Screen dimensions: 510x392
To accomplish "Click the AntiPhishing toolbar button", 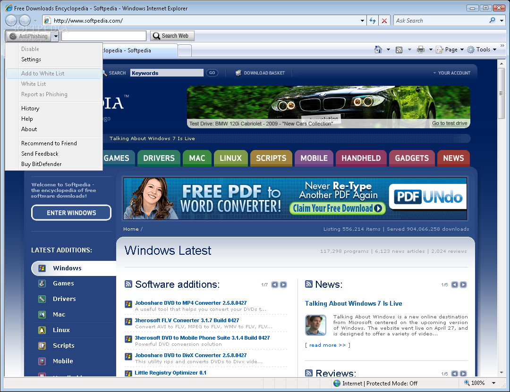I will (29, 36).
